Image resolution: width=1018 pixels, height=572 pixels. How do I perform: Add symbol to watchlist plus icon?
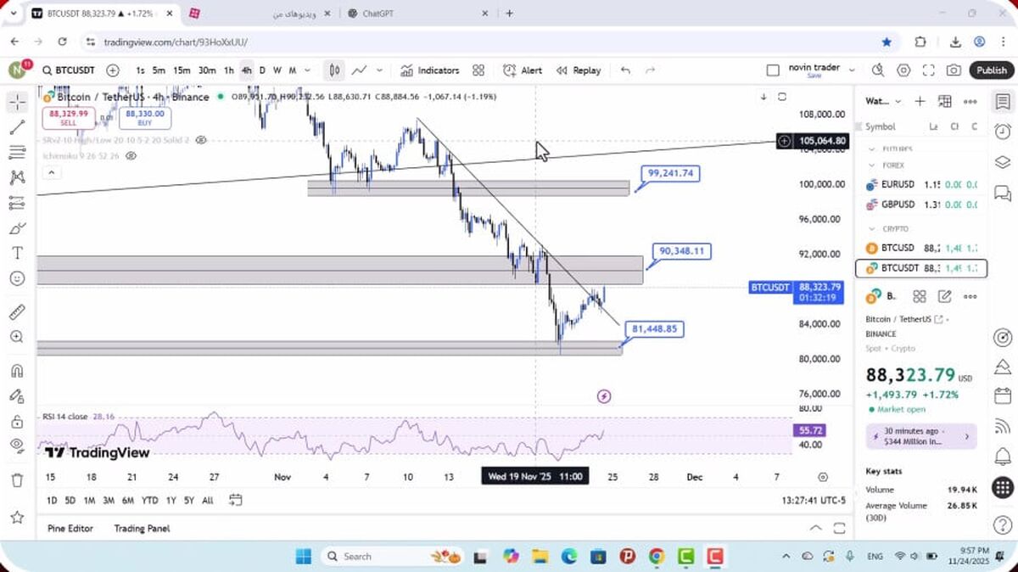click(920, 101)
